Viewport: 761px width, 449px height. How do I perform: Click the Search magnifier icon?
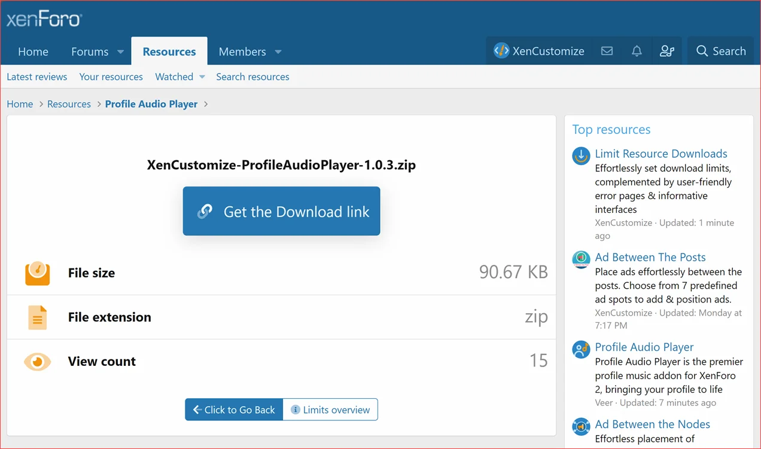tap(702, 51)
